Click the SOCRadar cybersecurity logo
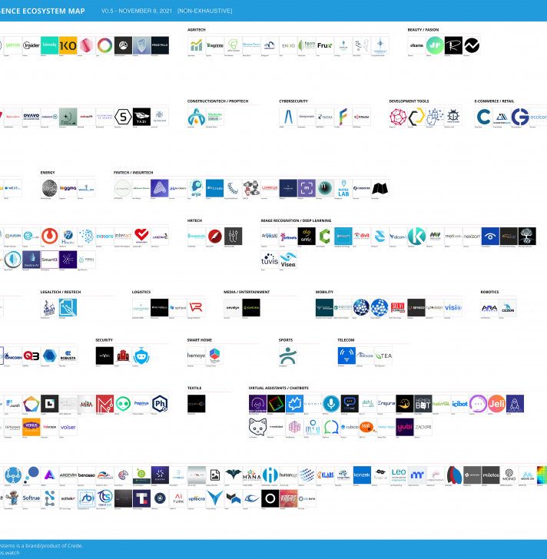This screenshot has width=547, height=559. (x=362, y=117)
